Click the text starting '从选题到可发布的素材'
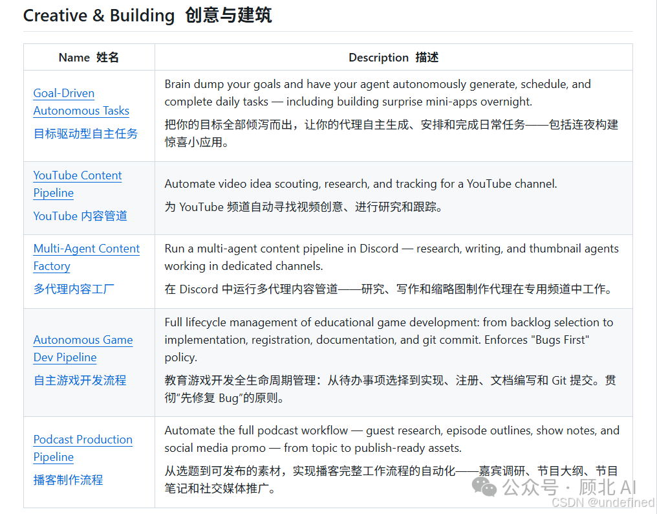 point(391,480)
